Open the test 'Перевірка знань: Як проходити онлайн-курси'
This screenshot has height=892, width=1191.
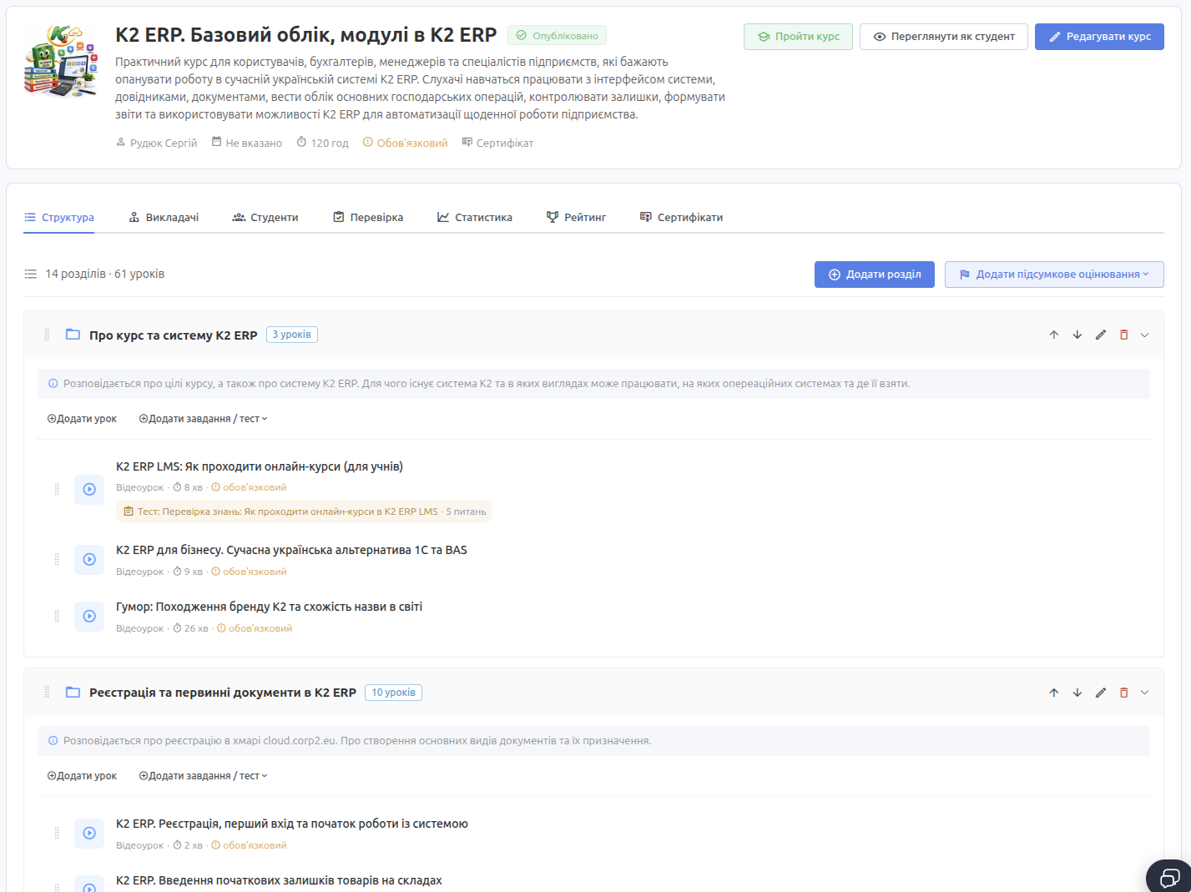pos(305,512)
